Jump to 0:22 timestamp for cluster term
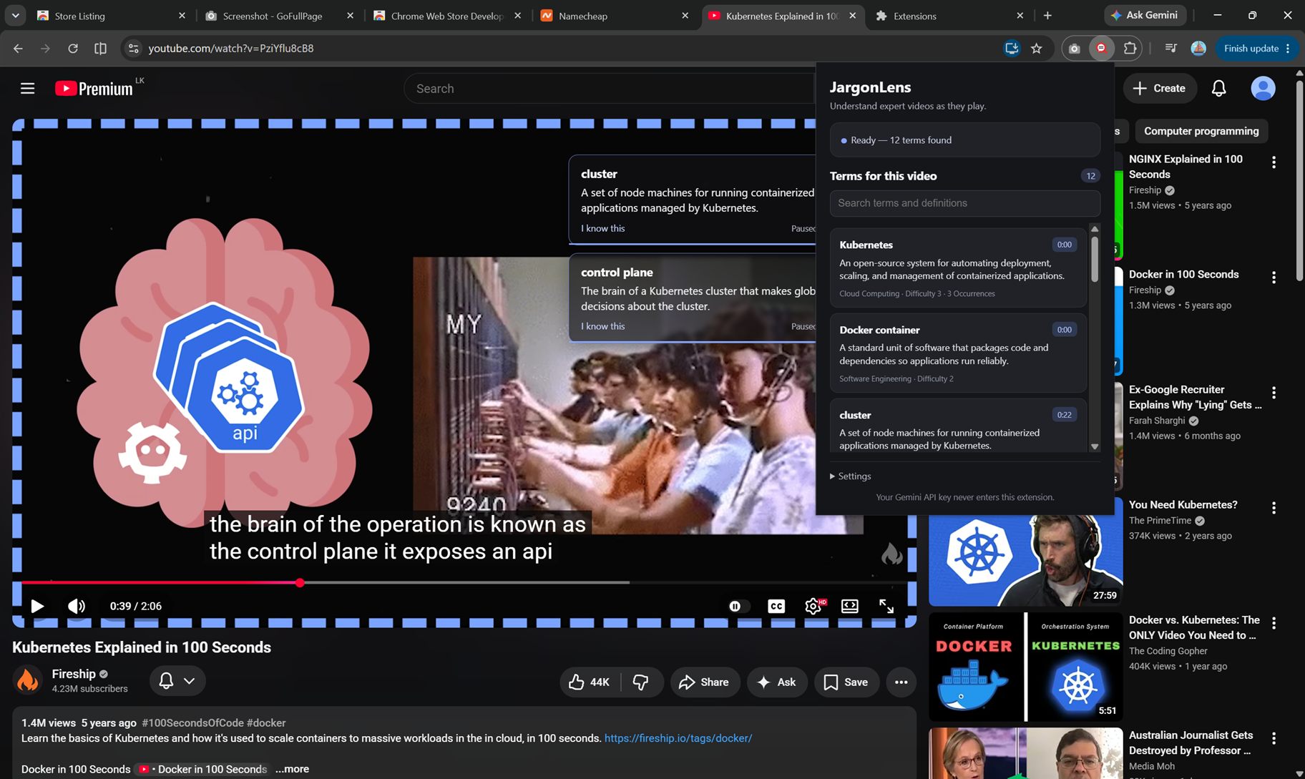1305x779 pixels. (1064, 415)
